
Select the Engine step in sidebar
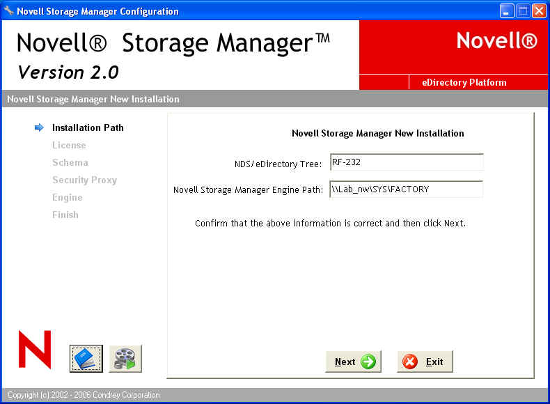(x=68, y=197)
